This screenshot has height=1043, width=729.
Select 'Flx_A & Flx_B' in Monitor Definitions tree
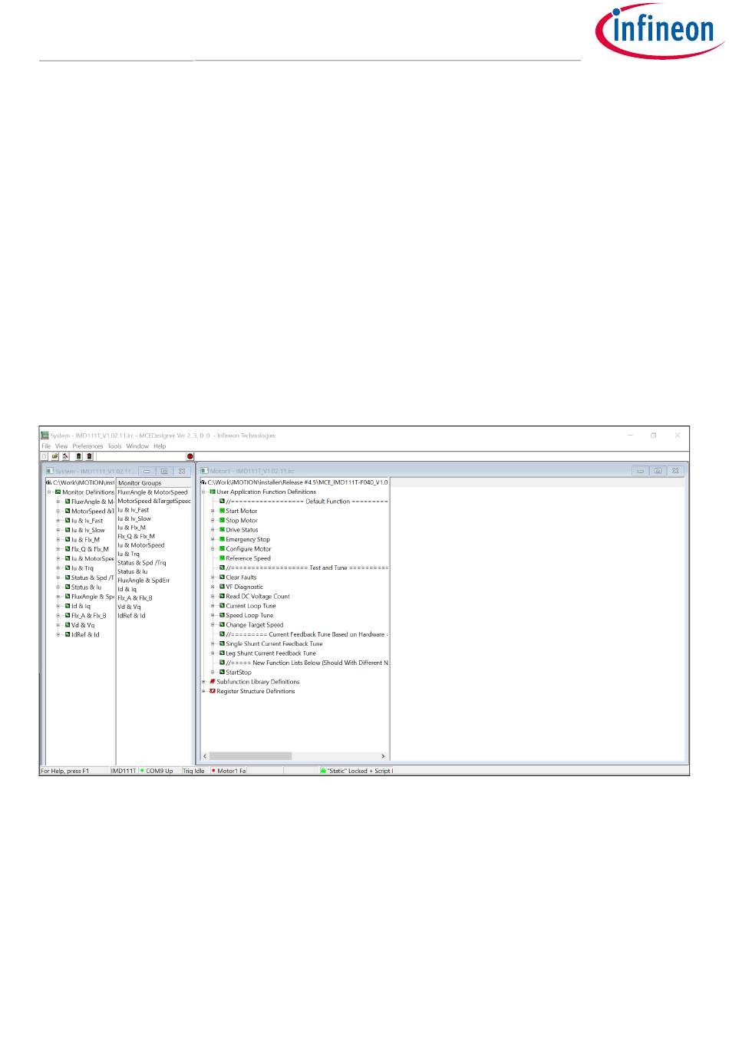[x=89, y=616]
